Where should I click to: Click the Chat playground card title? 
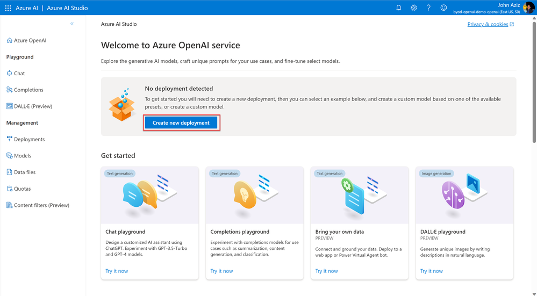125,232
